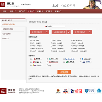102x102 pixels.
Task: Choose the SPD Bank 浦发银行 logo
Action: (x=86, y=62)
